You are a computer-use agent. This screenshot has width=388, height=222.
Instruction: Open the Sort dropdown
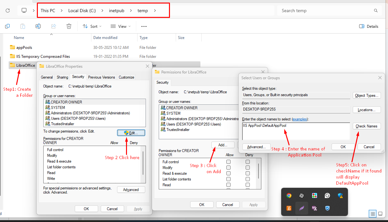pos(92,26)
